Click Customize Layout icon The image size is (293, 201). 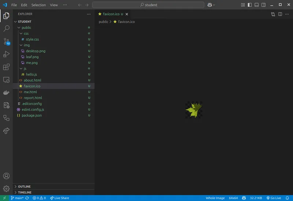(x=243, y=5)
